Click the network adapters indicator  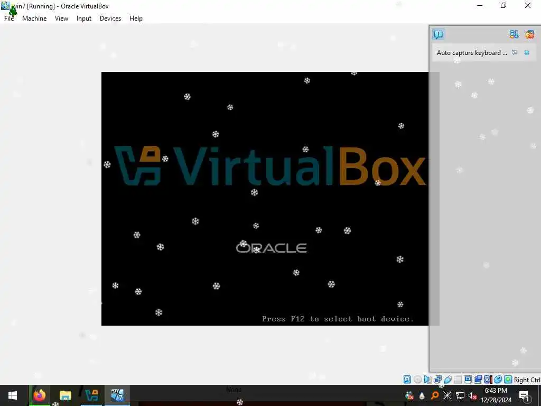(437, 380)
